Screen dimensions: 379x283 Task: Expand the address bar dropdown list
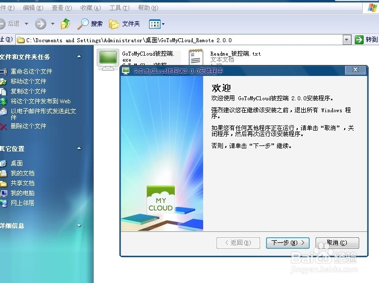point(347,40)
